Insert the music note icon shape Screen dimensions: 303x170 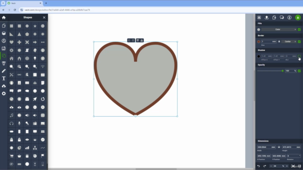click(x=11, y=115)
